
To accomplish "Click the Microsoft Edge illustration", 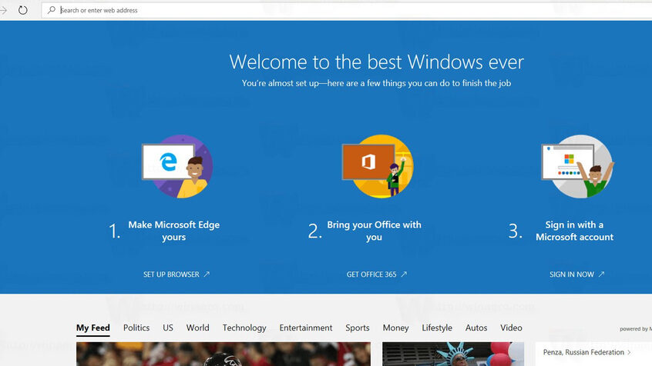I will [x=177, y=166].
